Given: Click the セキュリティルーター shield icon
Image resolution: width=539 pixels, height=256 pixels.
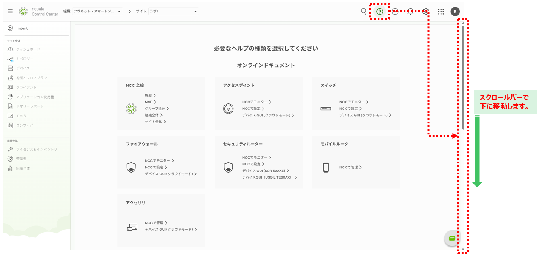Looking at the screenshot, I should [x=228, y=167].
